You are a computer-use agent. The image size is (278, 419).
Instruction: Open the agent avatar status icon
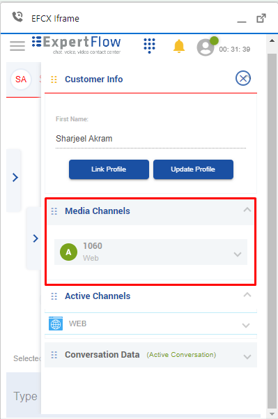click(x=207, y=46)
